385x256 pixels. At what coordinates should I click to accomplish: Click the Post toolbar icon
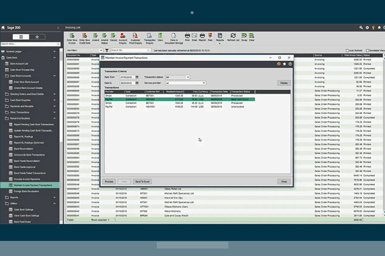210,37
